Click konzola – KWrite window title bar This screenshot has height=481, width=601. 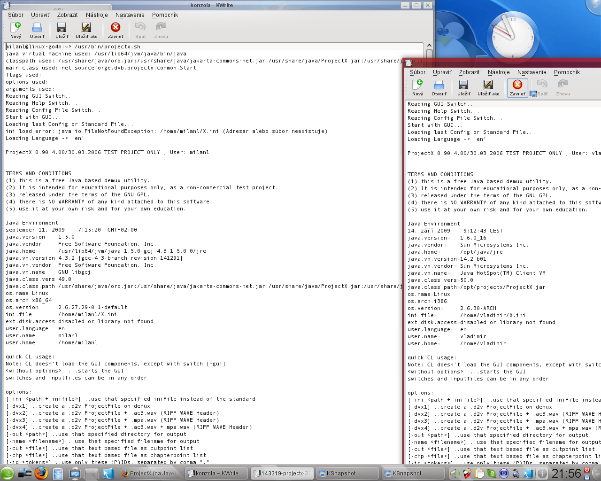211,5
